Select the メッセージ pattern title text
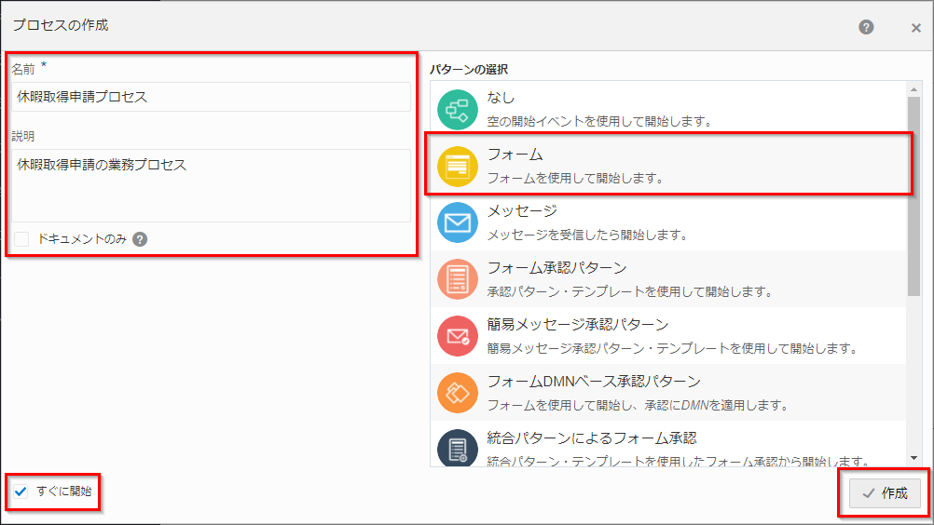This screenshot has height=525, width=934. 522,212
